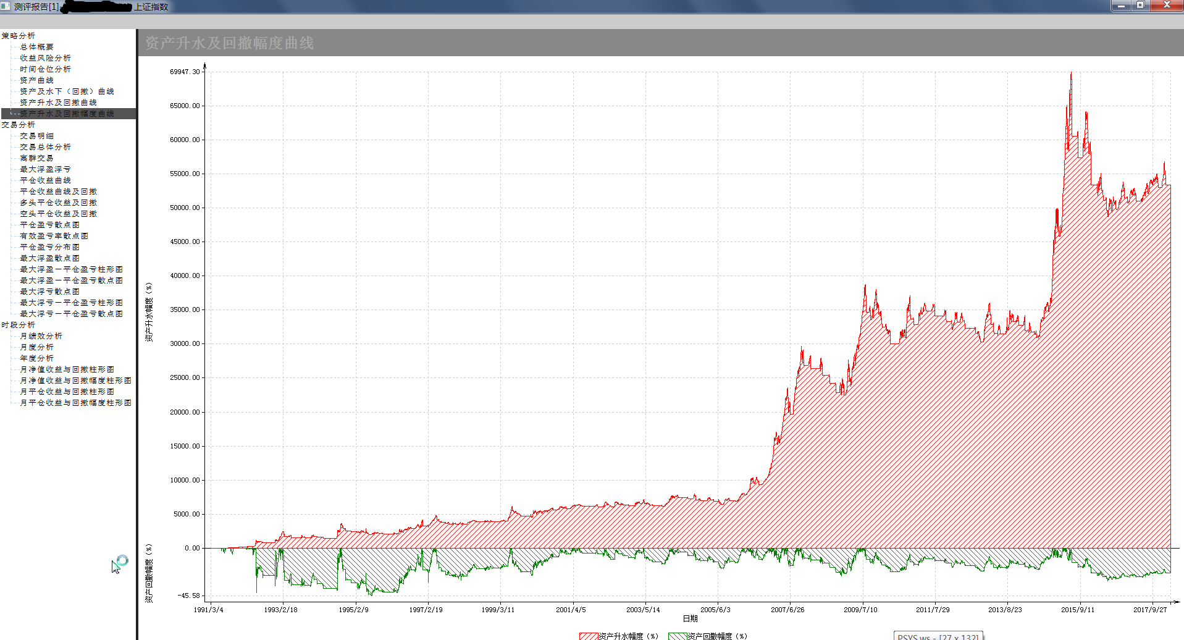
Task: Open 月绩效分析 report
Action: (x=41, y=336)
